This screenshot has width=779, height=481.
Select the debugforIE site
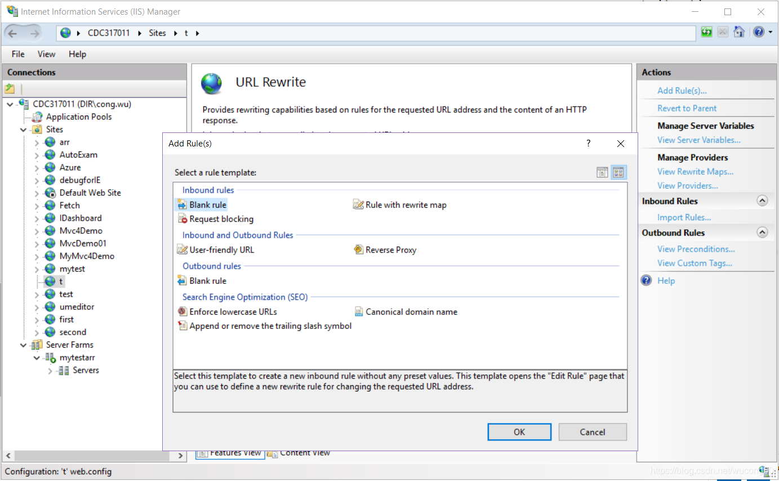(80, 180)
